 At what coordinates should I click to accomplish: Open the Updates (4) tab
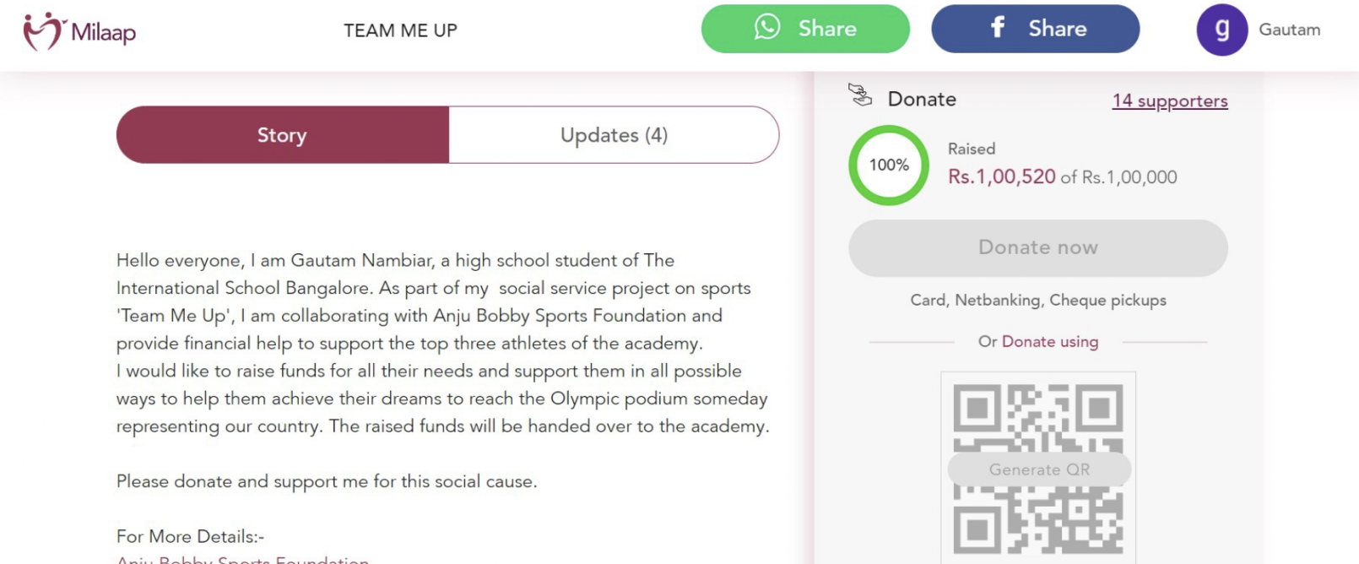614,135
